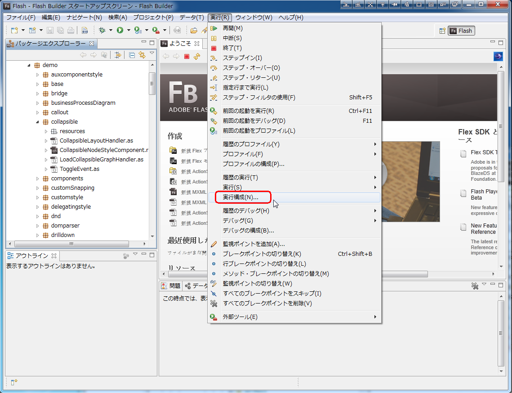The height and width of the screenshot is (393, 512).
Task: Close the パッケージエクスプローラー tab
Action: click(x=92, y=44)
